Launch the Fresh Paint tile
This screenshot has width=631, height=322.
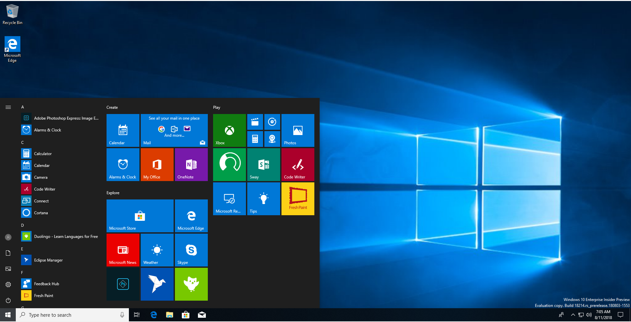(298, 199)
